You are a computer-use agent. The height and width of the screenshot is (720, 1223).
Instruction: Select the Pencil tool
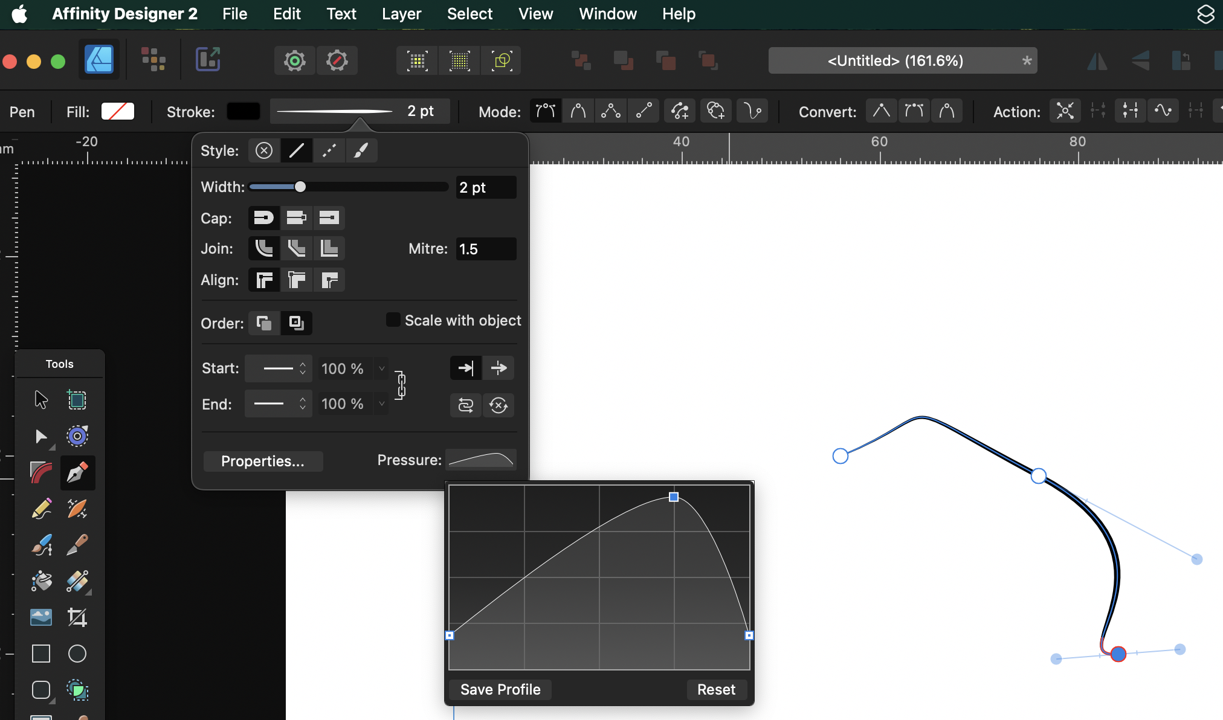(x=40, y=509)
